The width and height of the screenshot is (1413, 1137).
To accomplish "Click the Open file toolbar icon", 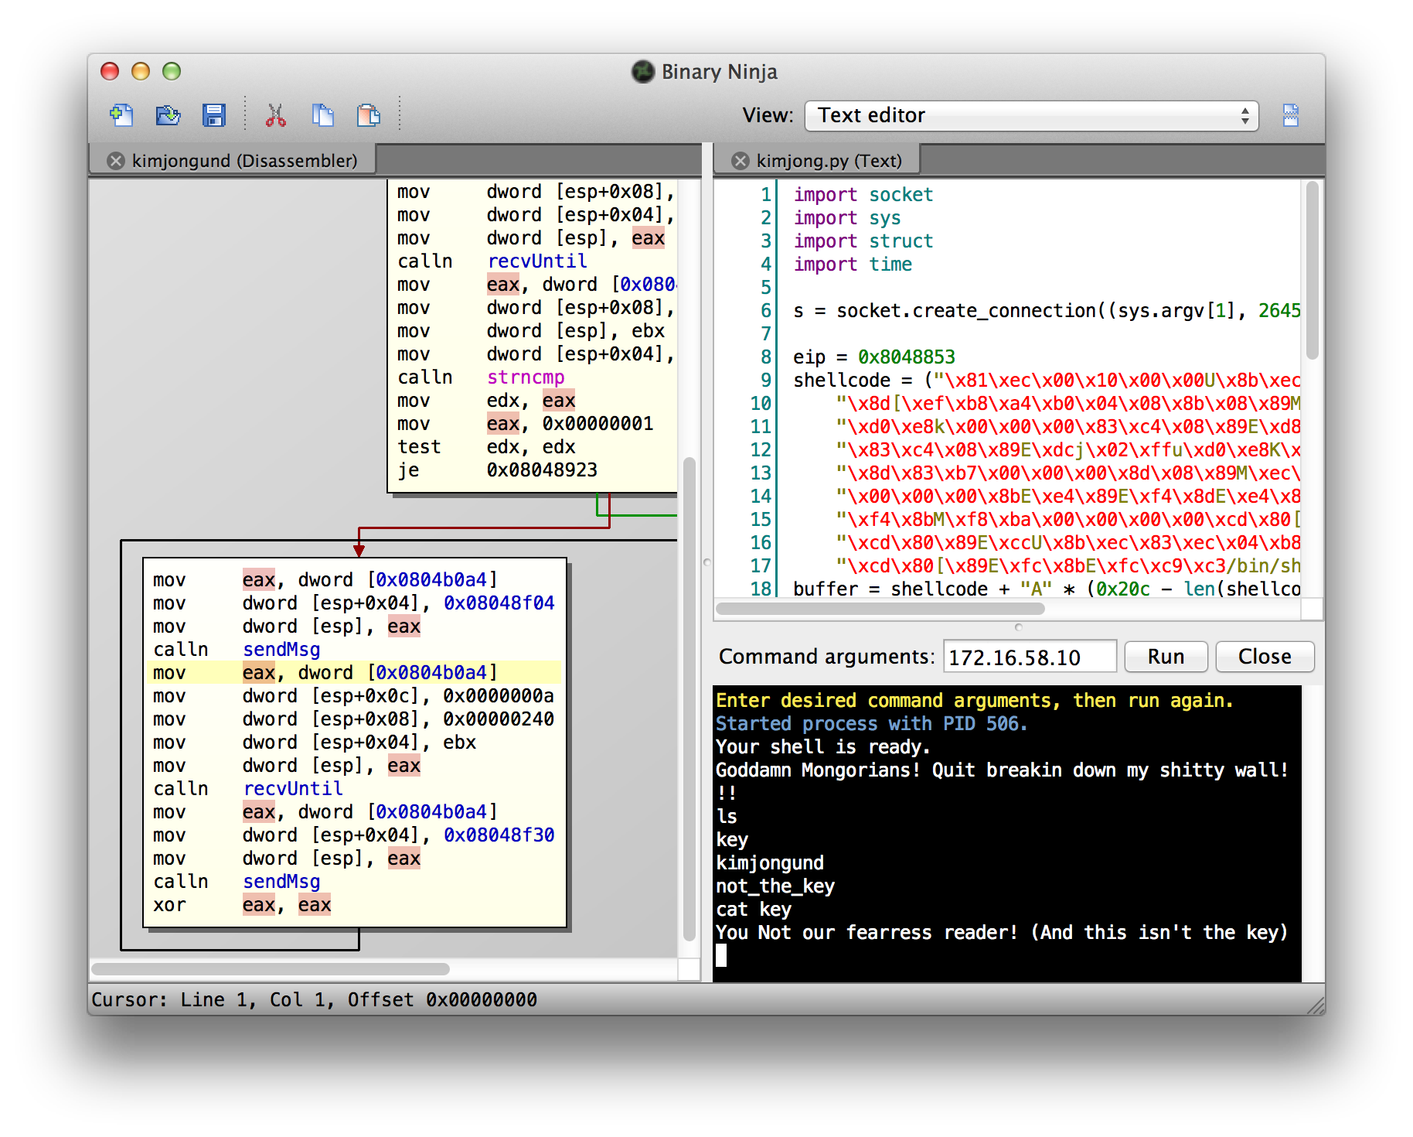I will [x=168, y=115].
